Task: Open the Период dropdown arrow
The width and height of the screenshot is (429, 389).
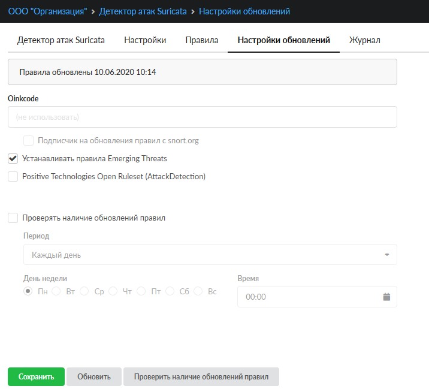Action: (387, 255)
